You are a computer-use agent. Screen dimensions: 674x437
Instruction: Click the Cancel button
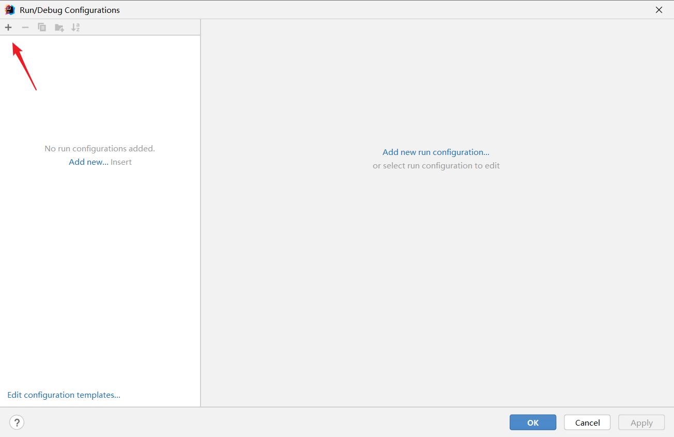pyautogui.click(x=587, y=423)
